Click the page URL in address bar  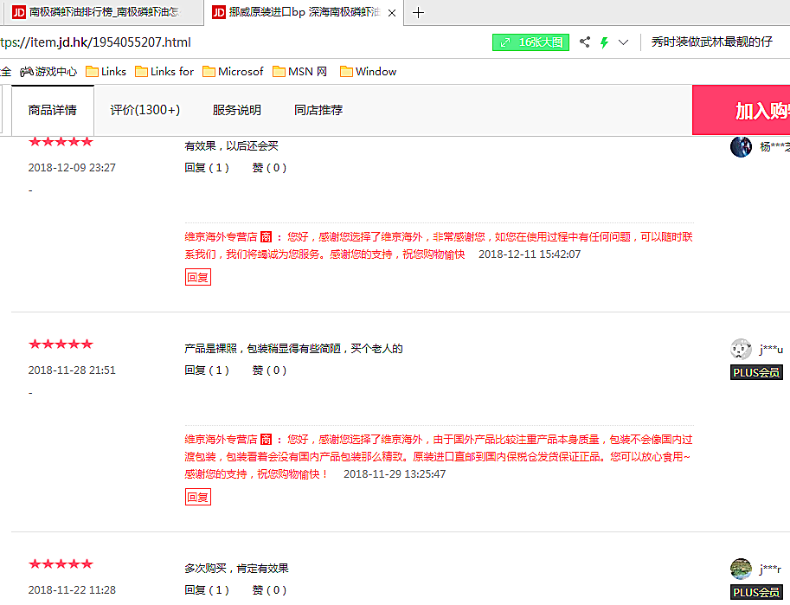pos(95,42)
